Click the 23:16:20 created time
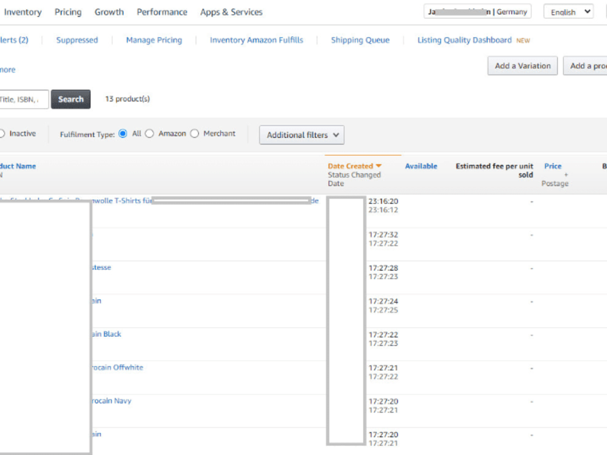Screen dimensions: 607x455 coord(383,201)
